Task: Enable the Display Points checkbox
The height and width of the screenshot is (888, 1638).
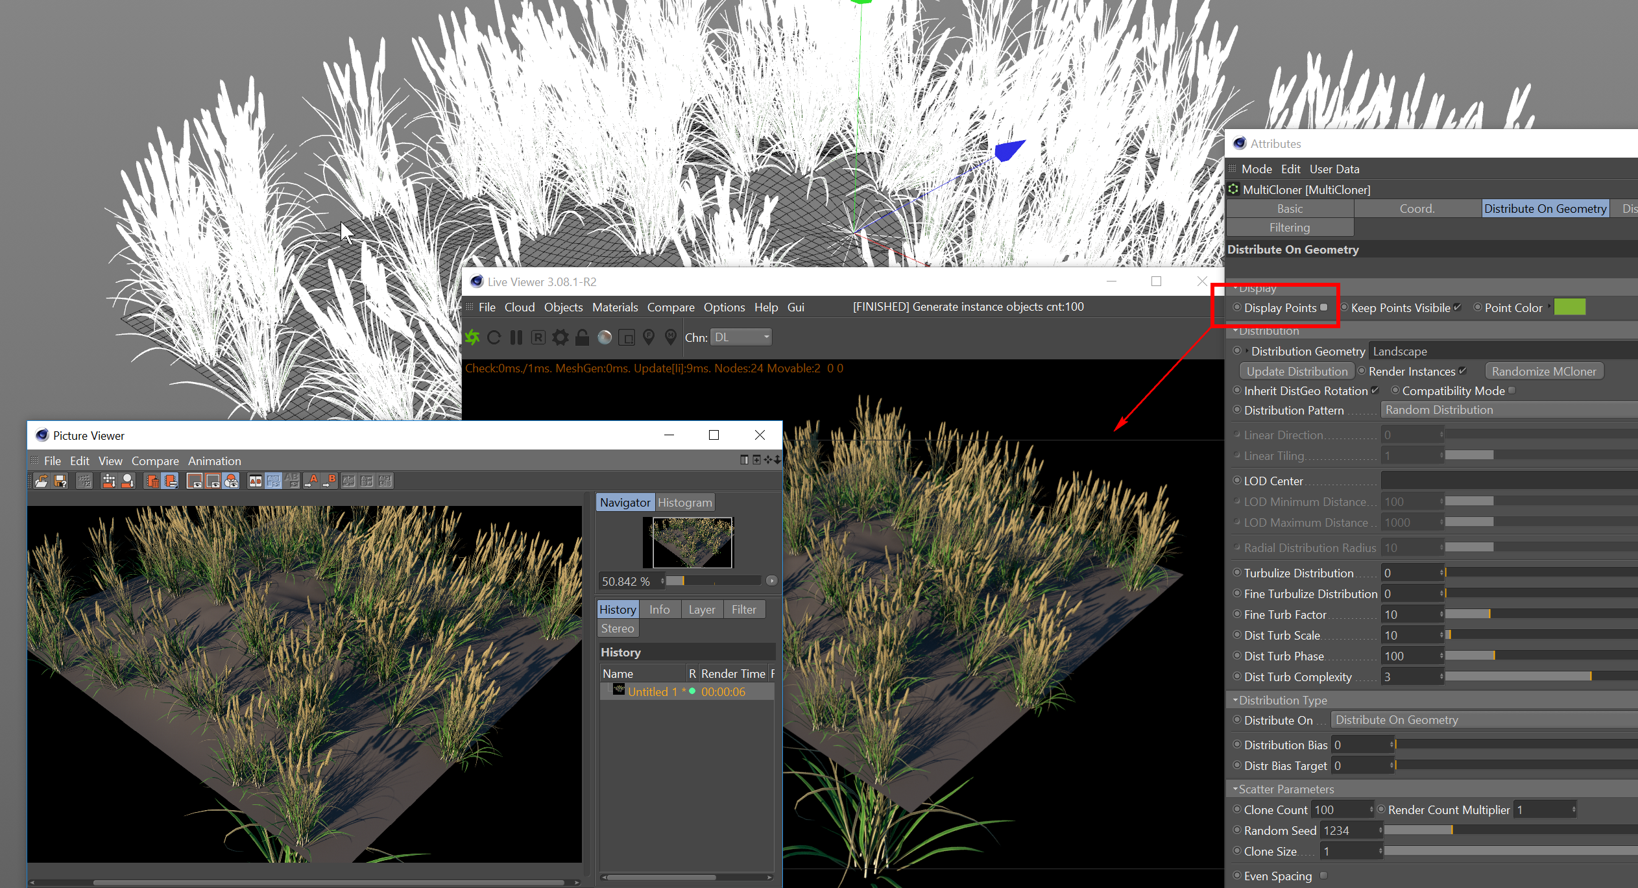Action: pyautogui.click(x=1323, y=307)
